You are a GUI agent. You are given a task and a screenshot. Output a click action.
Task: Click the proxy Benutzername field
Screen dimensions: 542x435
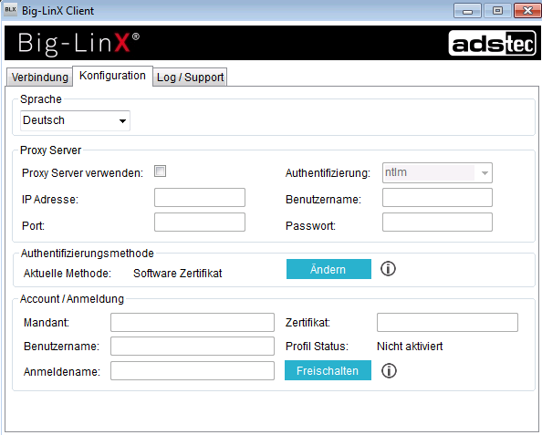tap(437, 198)
